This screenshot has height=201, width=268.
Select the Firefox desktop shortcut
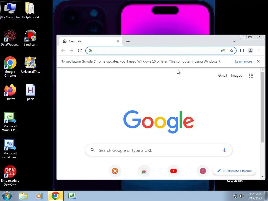click(10, 92)
